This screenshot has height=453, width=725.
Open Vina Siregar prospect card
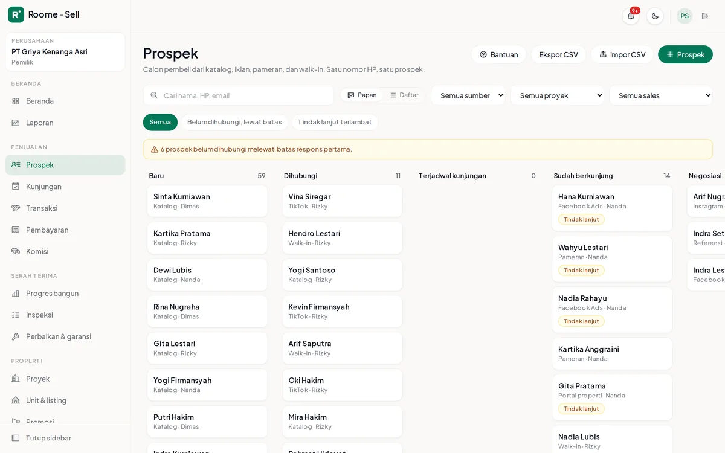click(x=342, y=201)
